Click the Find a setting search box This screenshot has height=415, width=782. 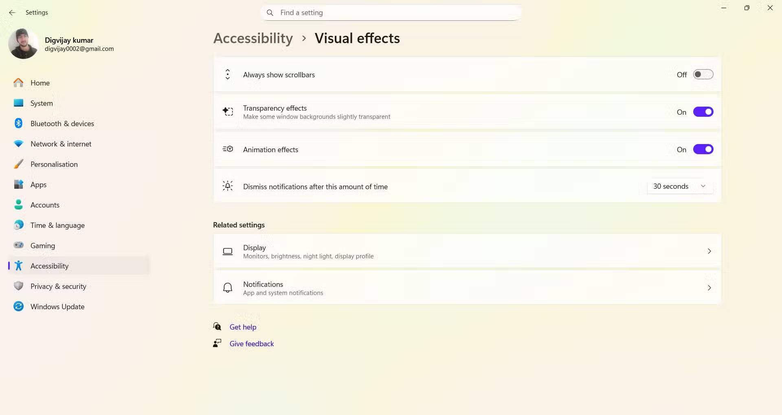tap(391, 13)
